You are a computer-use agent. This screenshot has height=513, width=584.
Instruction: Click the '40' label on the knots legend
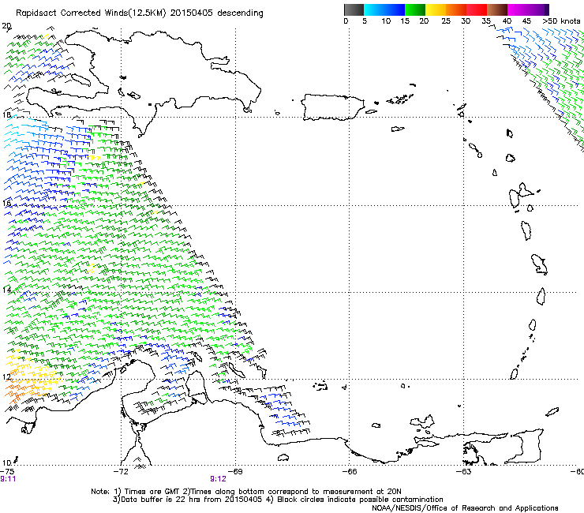point(507,21)
